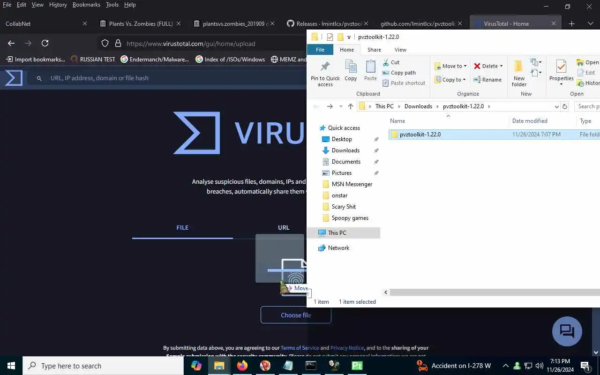Select the pvztoolkit-1.22.0 folder row

pyautogui.click(x=494, y=135)
